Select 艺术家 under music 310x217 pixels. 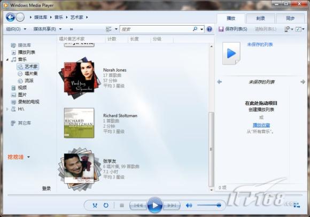(28, 66)
